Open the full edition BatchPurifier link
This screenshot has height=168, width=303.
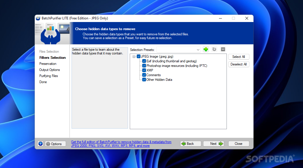pos(121,144)
